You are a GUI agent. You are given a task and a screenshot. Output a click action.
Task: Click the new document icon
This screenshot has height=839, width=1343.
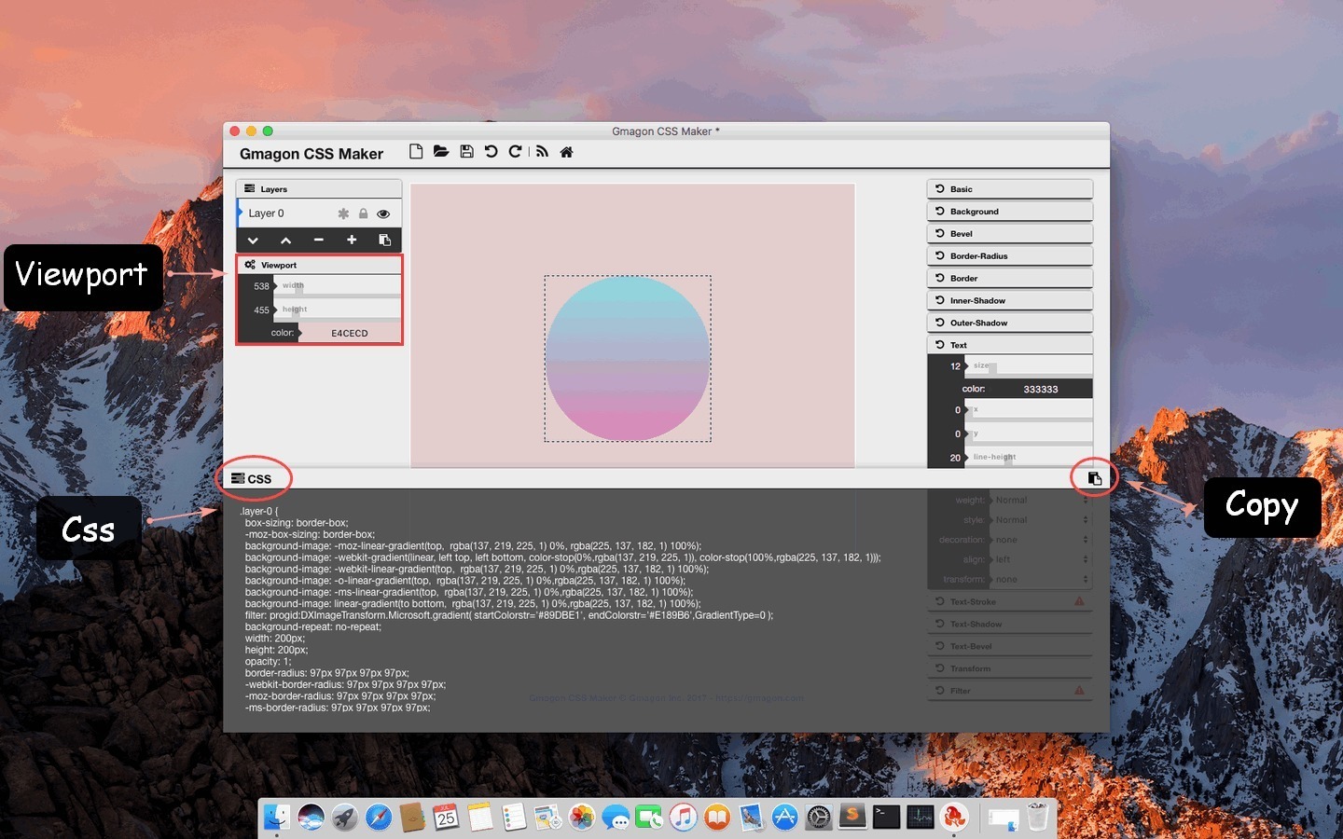click(416, 152)
